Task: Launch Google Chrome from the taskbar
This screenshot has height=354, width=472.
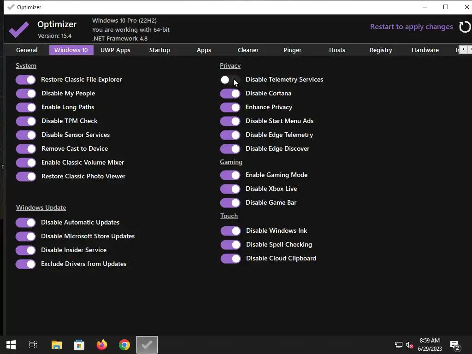Action: tap(124, 345)
